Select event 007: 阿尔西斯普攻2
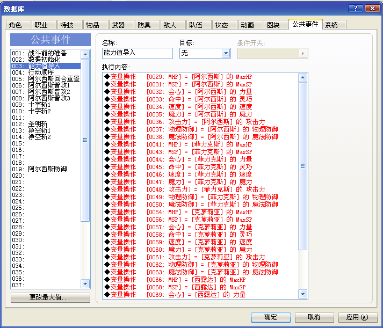The image size is (383, 328). coord(46,92)
